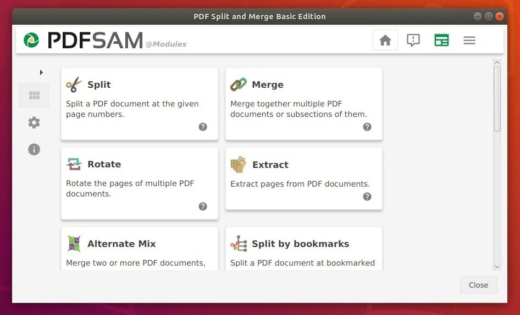
Task: Click 'Extract pages from PDF documents.' text
Action: pyautogui.click(x=300, y=184)
